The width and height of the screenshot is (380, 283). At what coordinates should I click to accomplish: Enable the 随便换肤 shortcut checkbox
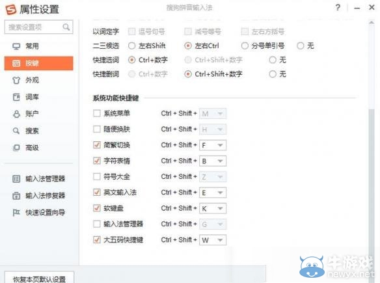tap(97, 129)
